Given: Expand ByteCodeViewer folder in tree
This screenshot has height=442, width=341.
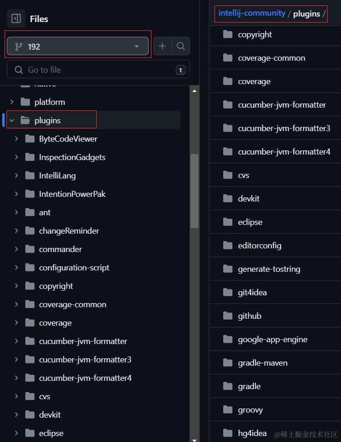Looking at the screenshot, I should coord(17,139).
